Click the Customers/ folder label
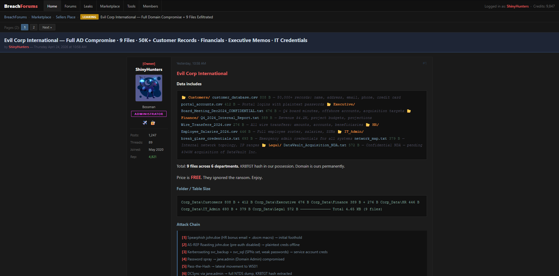 [x=199, y=97]
